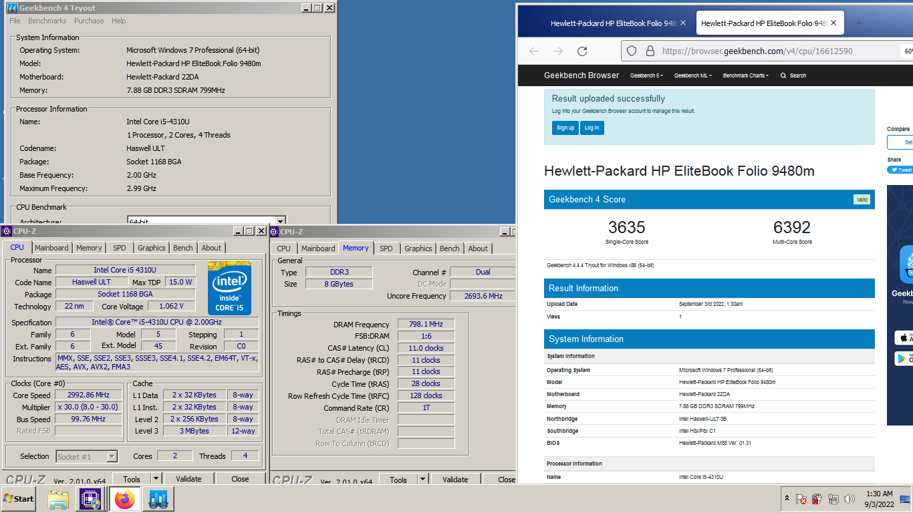Click Tools button in CPU-Z Memory-tab window
Viewport: 913px width, 513px height.
click(x=398, y=480)
